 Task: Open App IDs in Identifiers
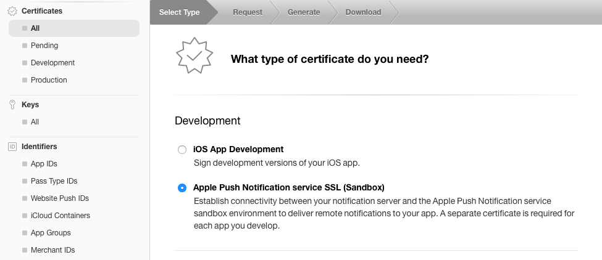coord(44,164)
